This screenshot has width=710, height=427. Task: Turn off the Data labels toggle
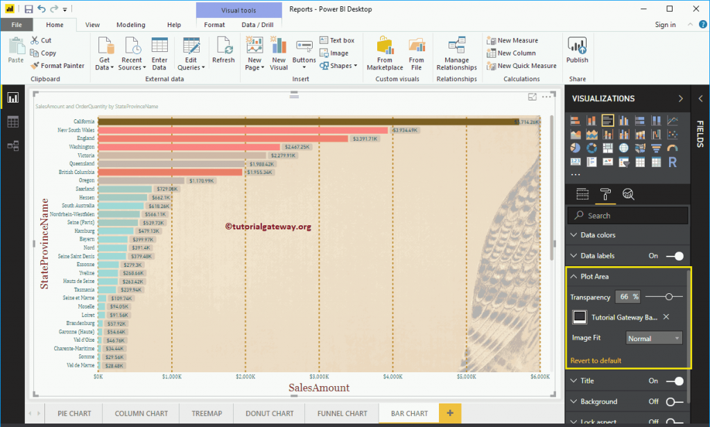click(x=674, y=256)
